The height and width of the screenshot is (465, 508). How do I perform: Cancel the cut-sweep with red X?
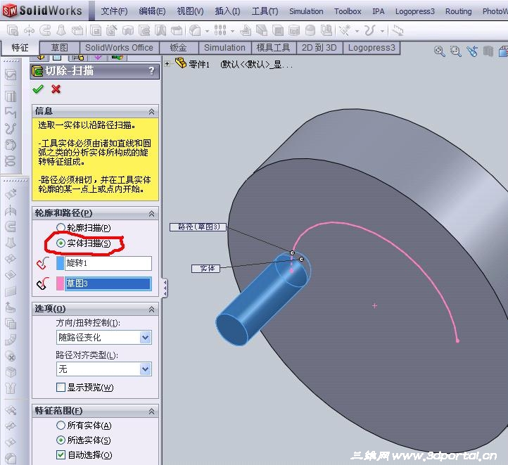point(56,89)
